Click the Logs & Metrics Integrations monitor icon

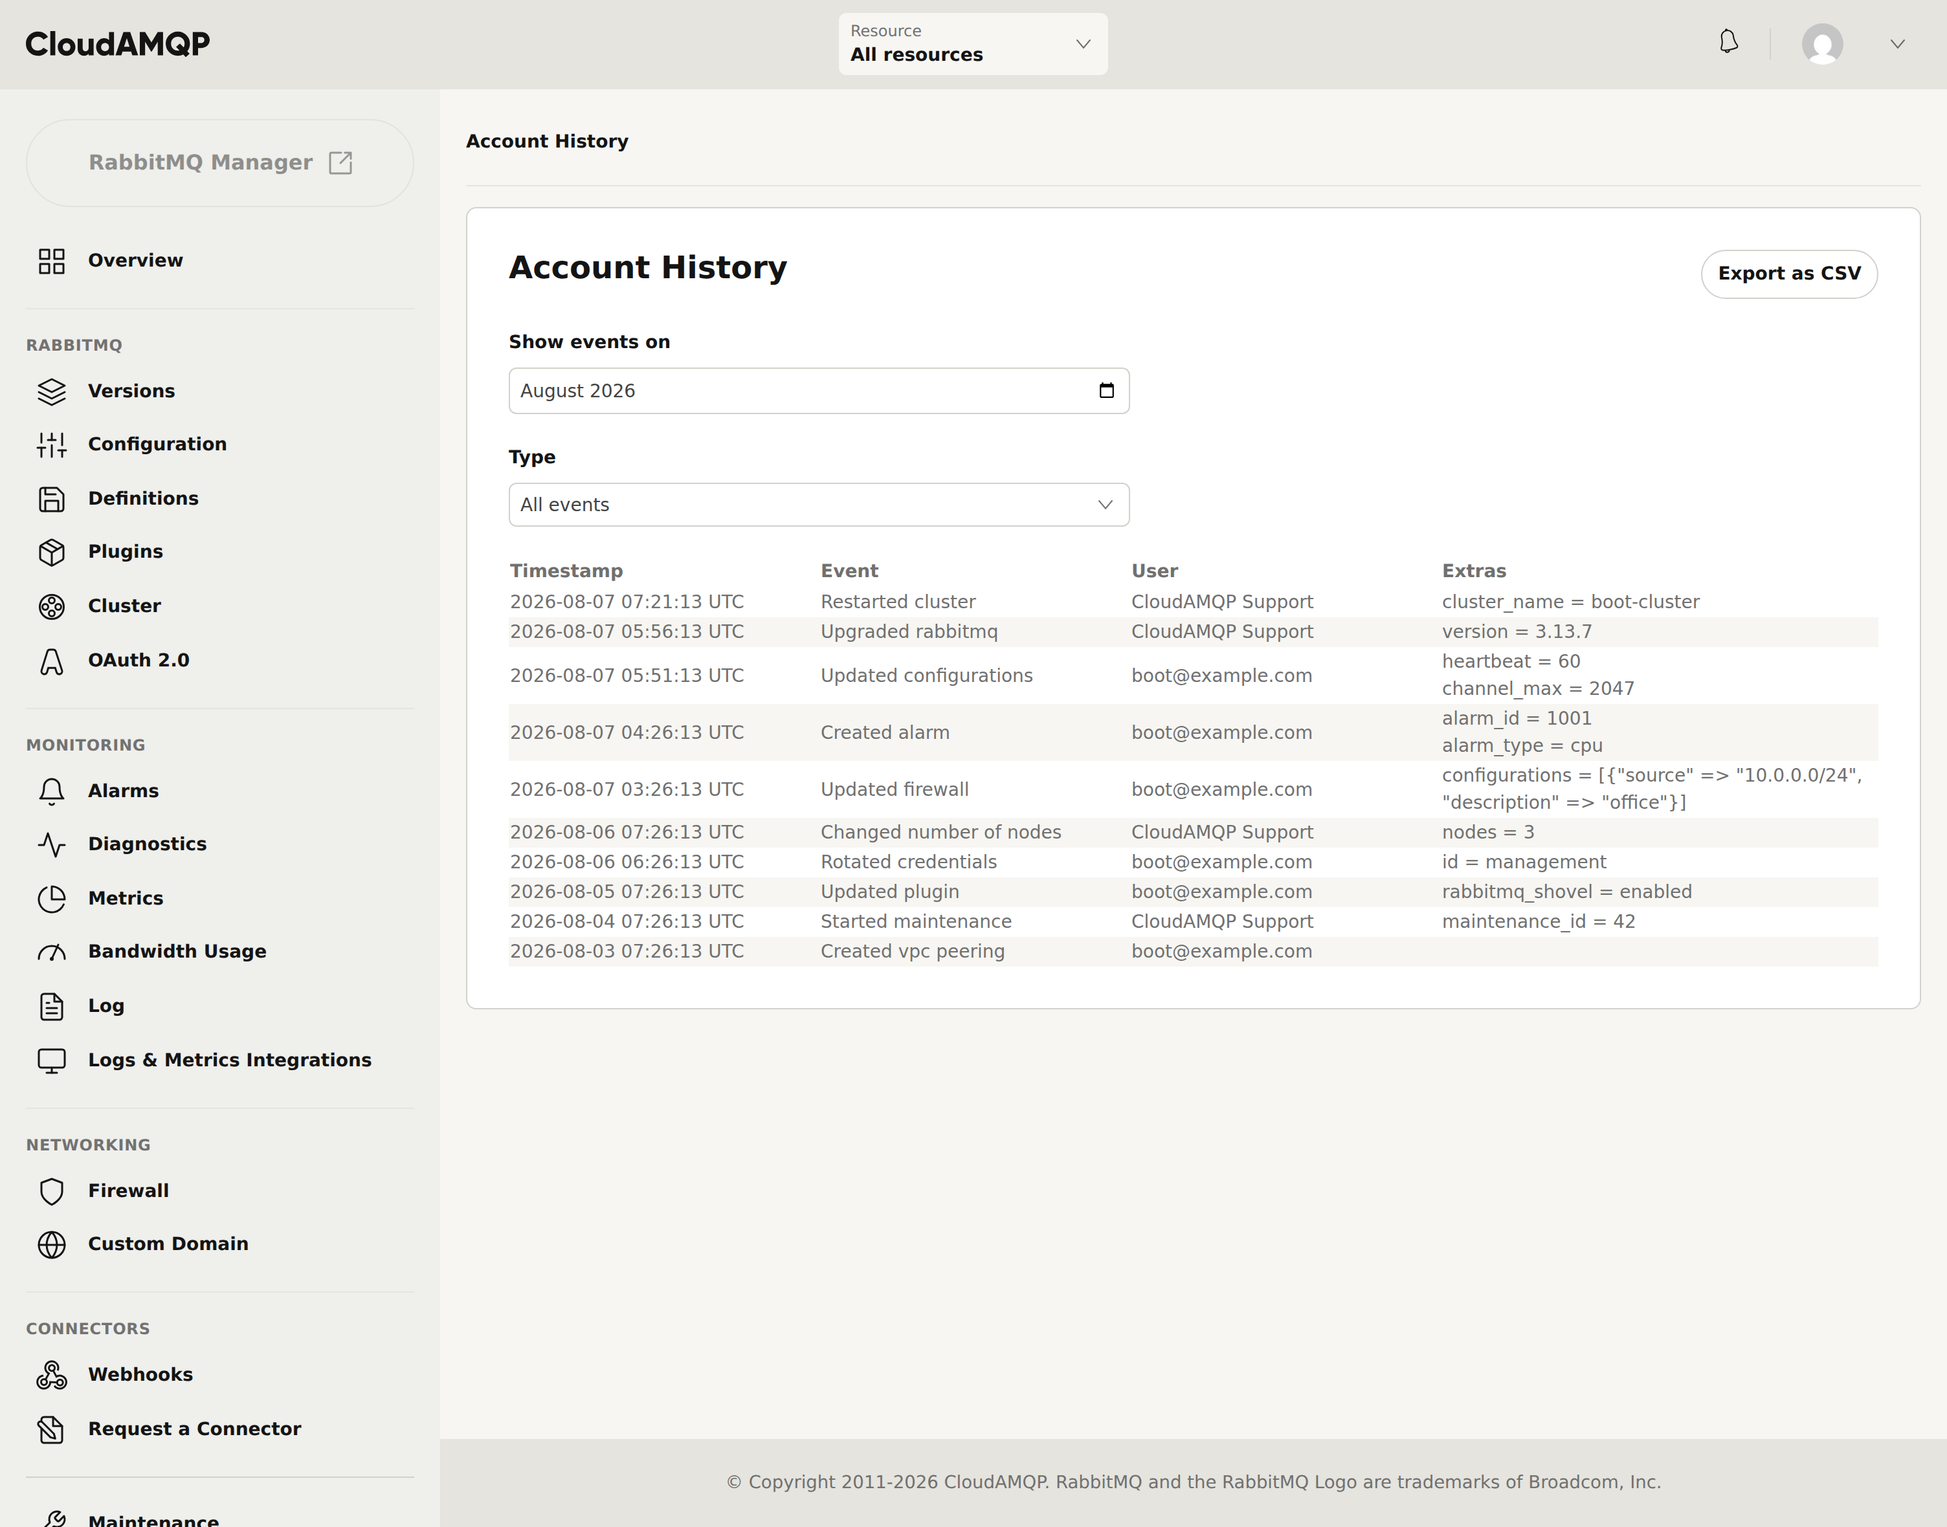[x=52, y=1060]
